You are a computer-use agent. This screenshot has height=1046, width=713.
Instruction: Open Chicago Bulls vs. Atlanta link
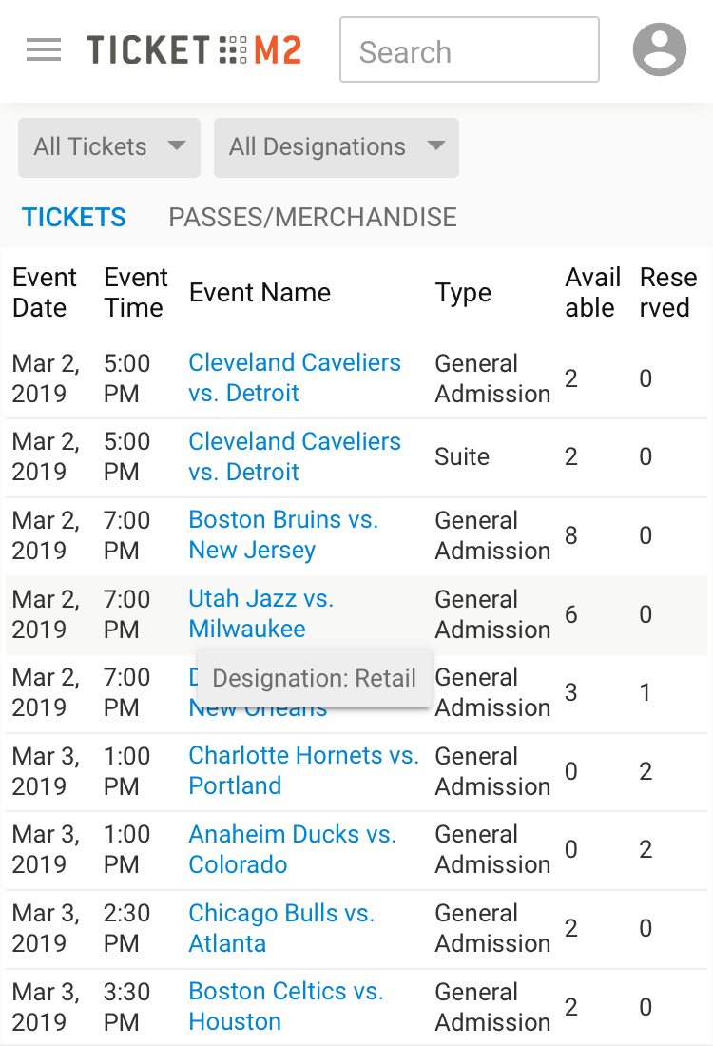click(281, 927)
